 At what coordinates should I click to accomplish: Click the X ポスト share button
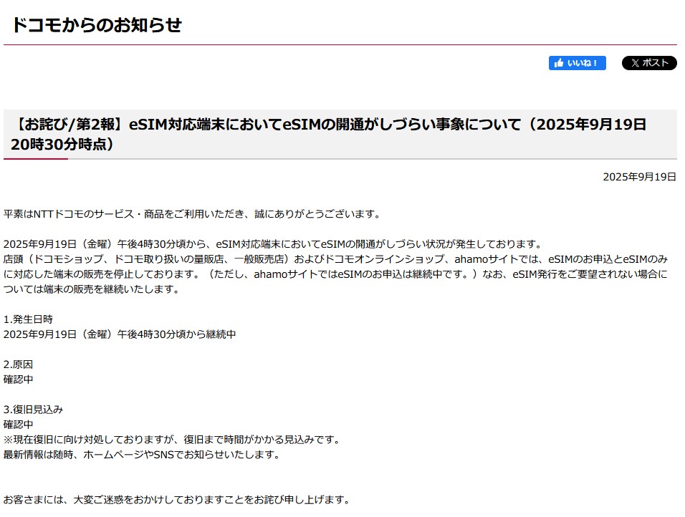pos(649,63)
